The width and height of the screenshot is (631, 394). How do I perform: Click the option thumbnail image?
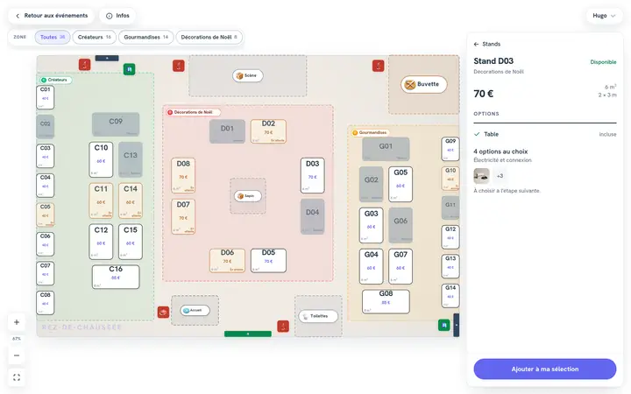coord(481,176)
